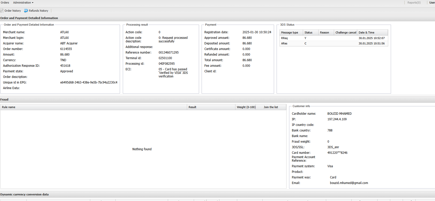Sort 3DS table by Message type
Screen dimensions: 435x201
[x=290, y=32]
